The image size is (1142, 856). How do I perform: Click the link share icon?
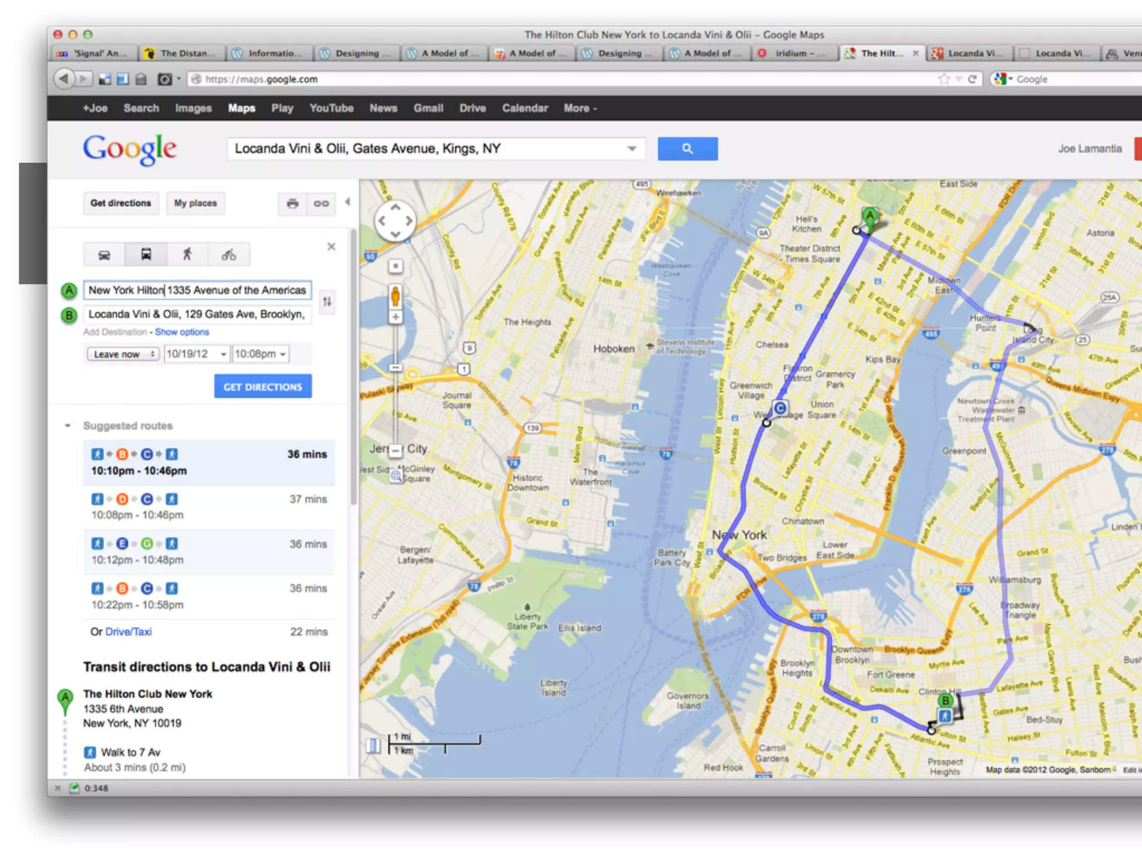point(321,203)
